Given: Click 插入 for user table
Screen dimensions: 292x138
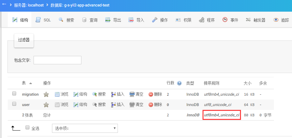Looking at the screenshot, I should tap(118, 105).
